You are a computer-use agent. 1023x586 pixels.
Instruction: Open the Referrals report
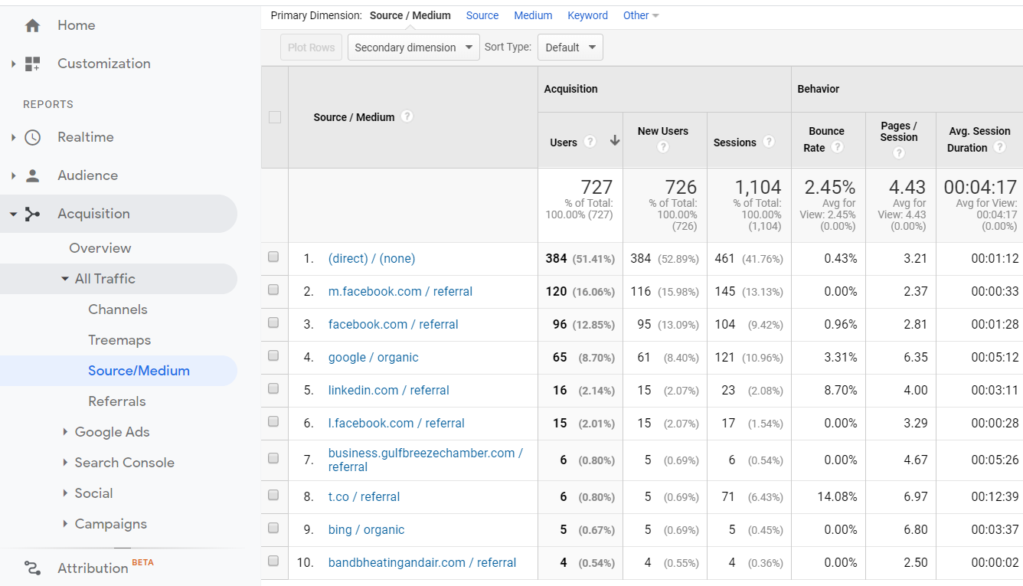[117, 401]
